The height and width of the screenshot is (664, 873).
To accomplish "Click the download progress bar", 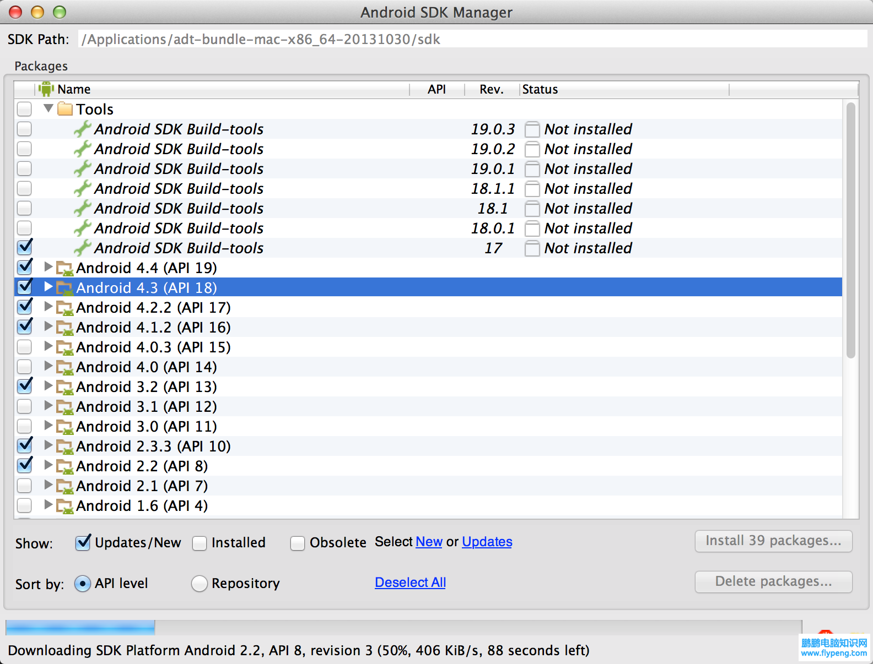I will pyautogui.click(x=403, y=628).
